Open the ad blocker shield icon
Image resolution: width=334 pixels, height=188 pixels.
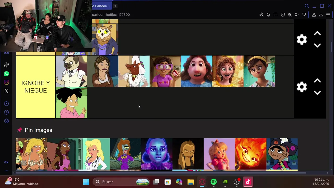coord(283,15)
